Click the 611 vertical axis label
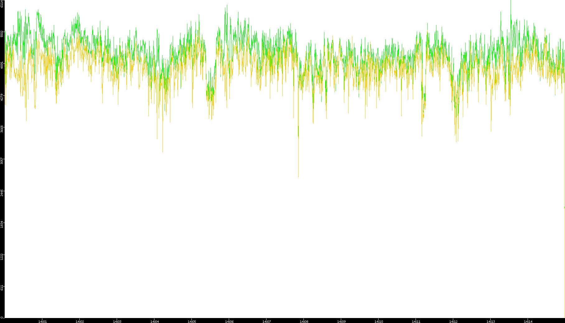The height and width of the screenshot is (323, 565). [2, 288]
